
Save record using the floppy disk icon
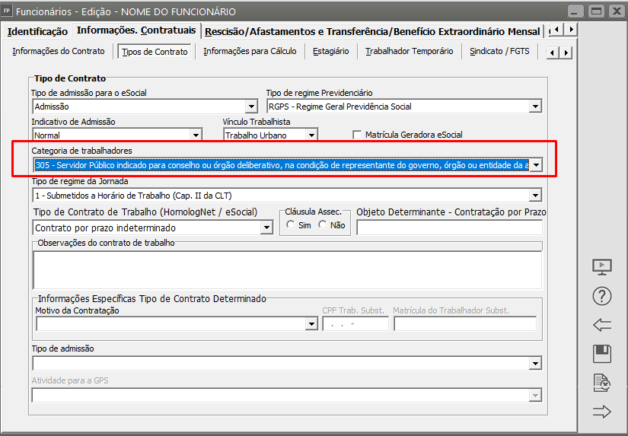pyautogui.click(x=601, y=354)
